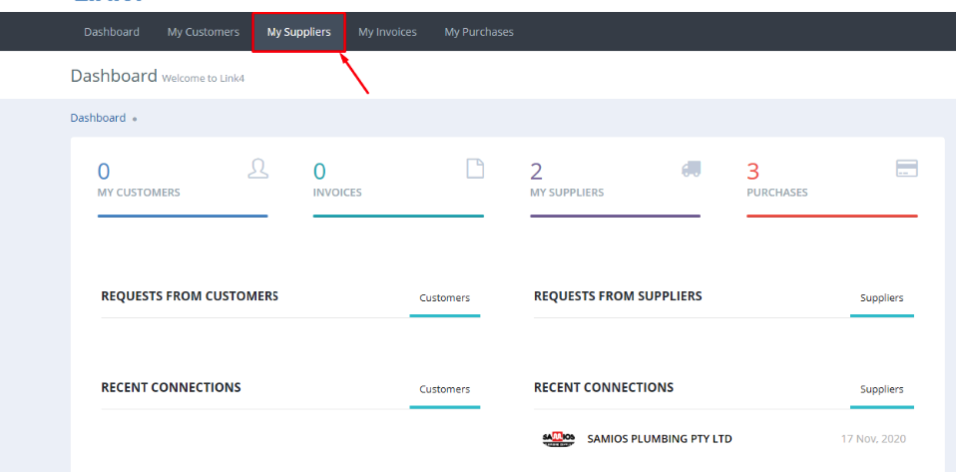Click the Dashboard breadcrumb link
The image size is (956, 472).
click(x=98, y=118)
